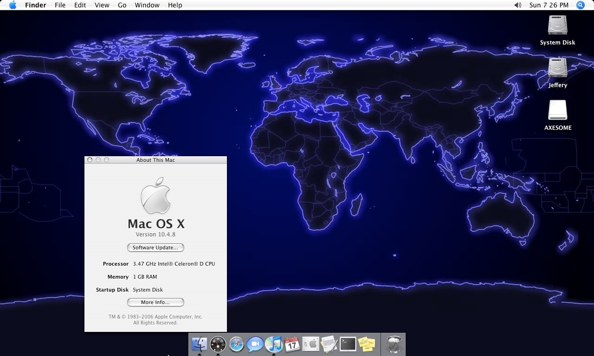Open iCal from the Dock
594x356 pixels.
point(292,344)
